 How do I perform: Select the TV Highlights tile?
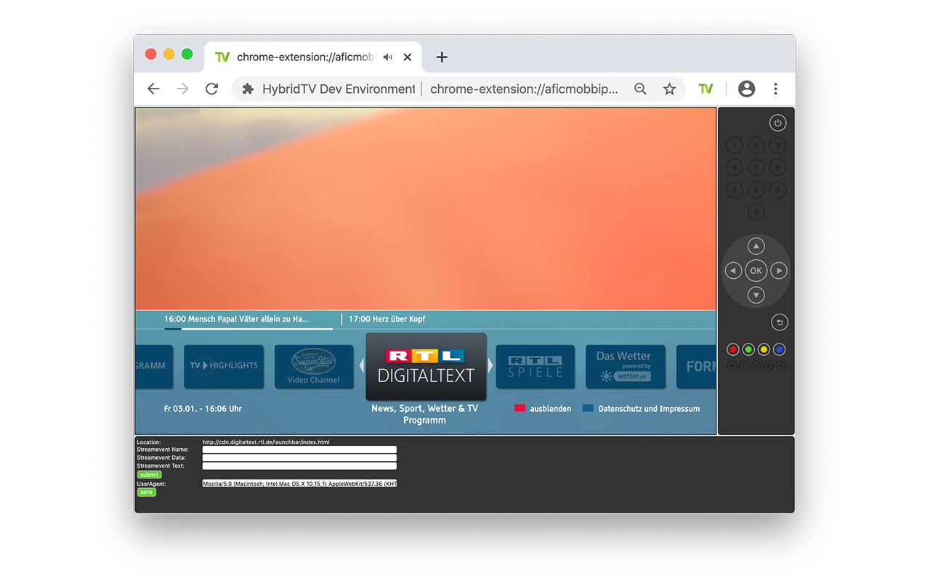click(224, 367)
